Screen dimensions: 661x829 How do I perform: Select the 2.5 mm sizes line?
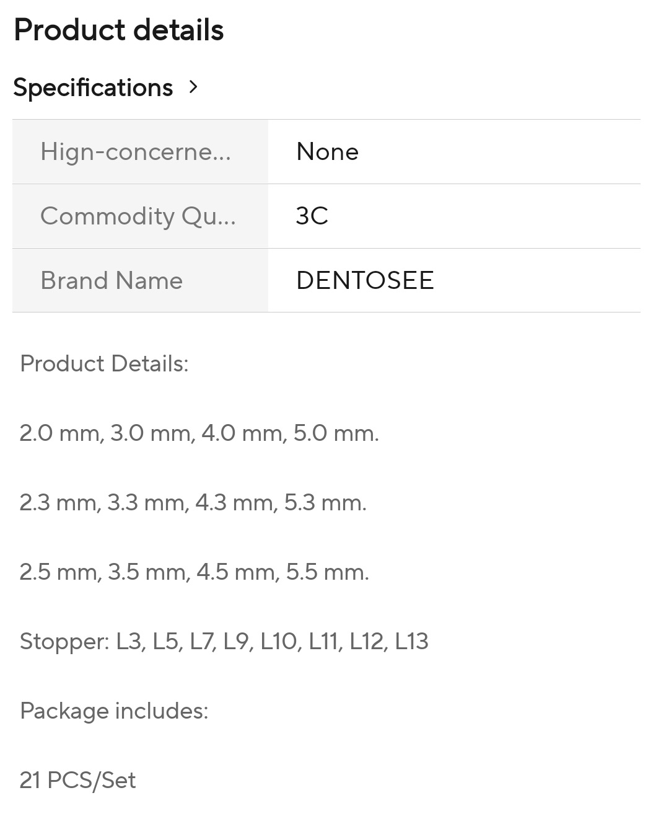pyautogui.click(x=194, y=572)
